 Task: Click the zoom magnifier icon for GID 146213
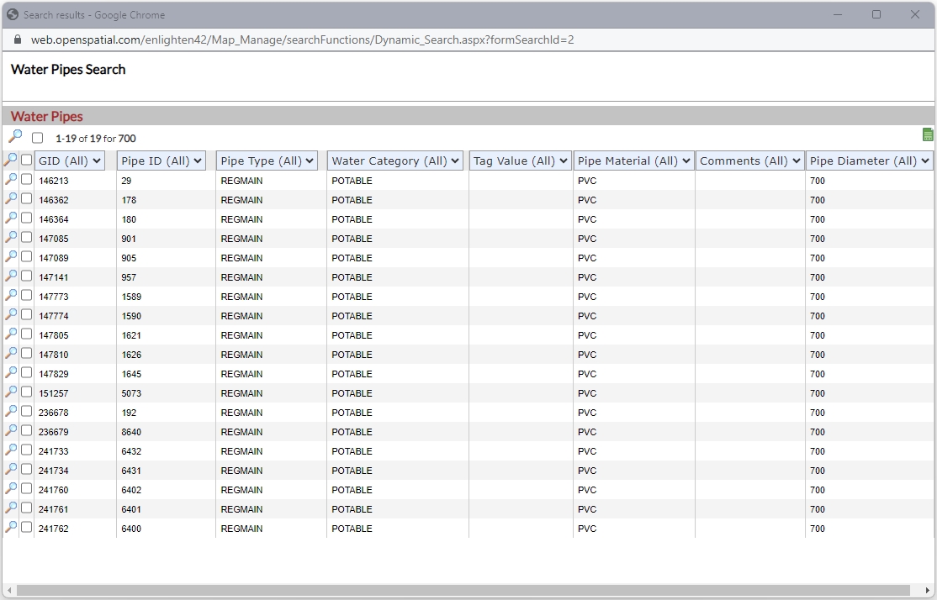tap(11, 179)
